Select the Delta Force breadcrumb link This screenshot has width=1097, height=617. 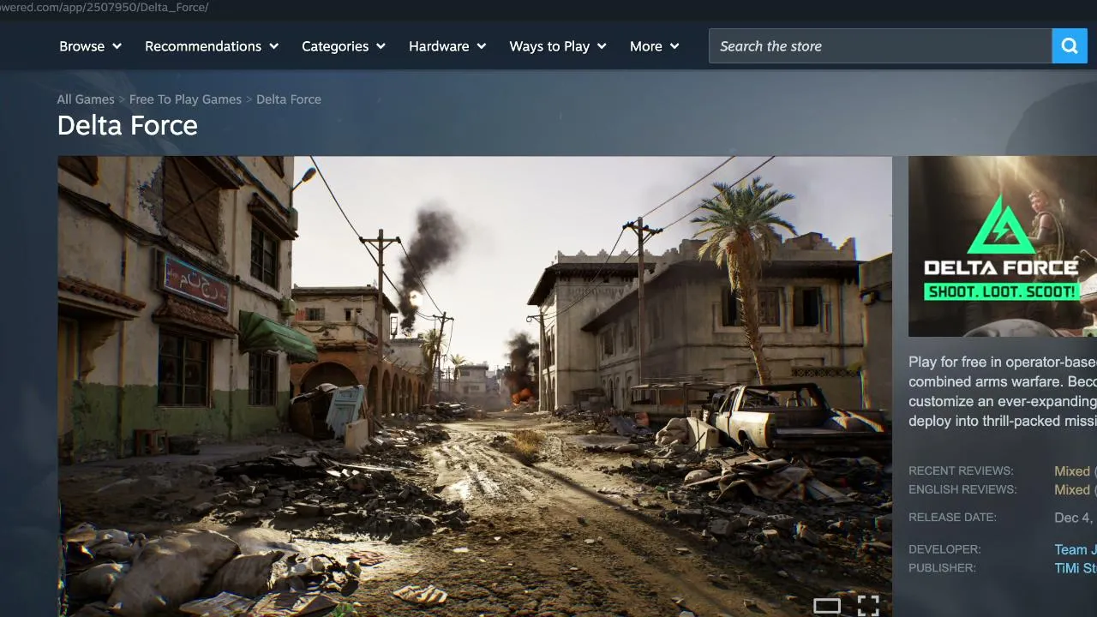(289, 99)
